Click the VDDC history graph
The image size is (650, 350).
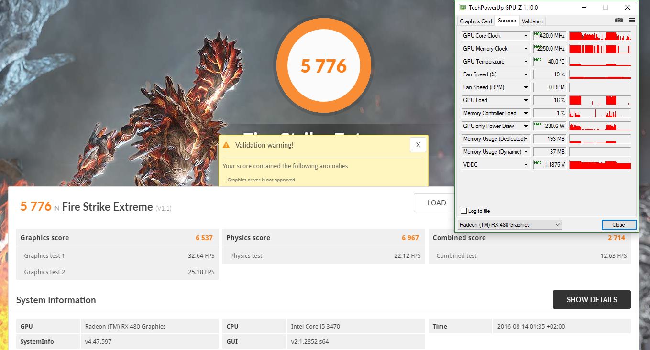point(600,165)
